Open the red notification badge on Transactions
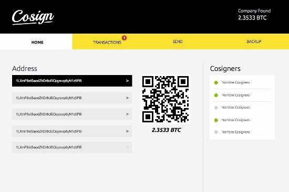This screenshot has height=192, width=289. click(x=124, y=38)
